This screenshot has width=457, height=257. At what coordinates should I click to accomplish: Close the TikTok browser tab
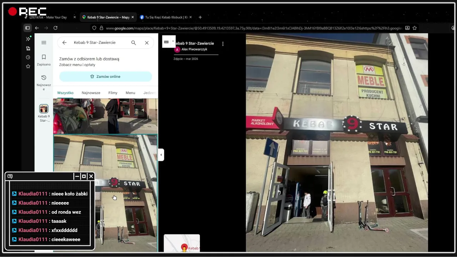pos(75,17)
